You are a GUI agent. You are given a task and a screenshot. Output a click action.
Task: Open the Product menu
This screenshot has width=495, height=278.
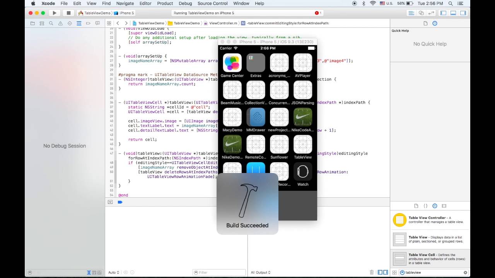[x=165, y=3]
